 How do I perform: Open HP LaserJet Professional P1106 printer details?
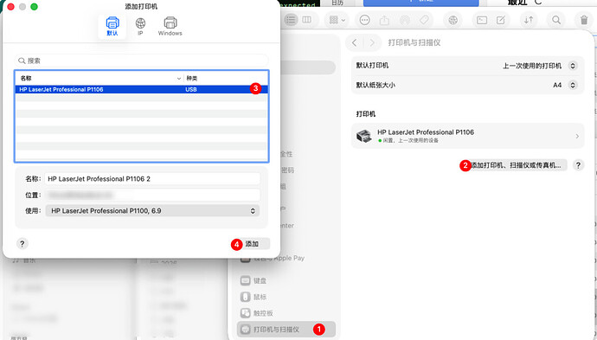pos(467,136)
